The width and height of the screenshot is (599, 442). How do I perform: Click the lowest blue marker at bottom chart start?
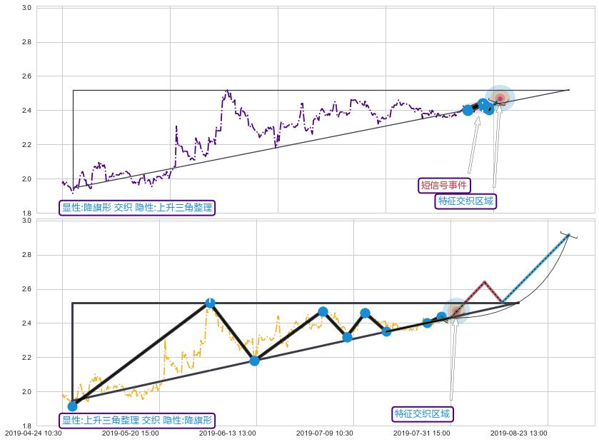tap(72, 406)
